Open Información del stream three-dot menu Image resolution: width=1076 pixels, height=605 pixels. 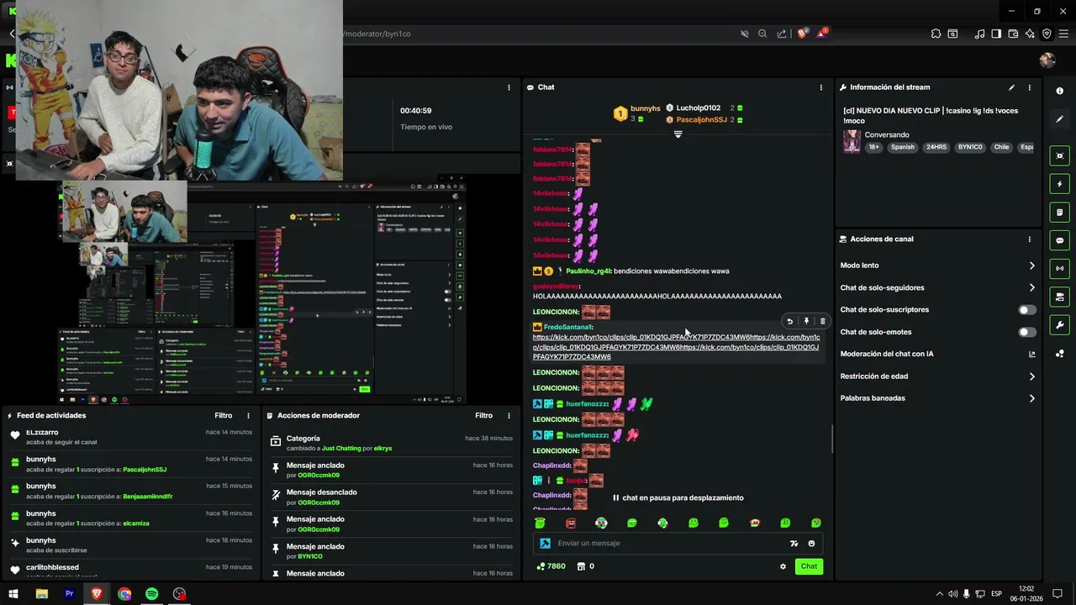[1029, 87]
